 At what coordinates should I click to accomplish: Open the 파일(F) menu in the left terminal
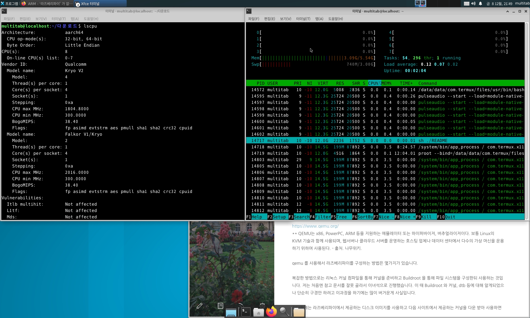click(9, 19)
